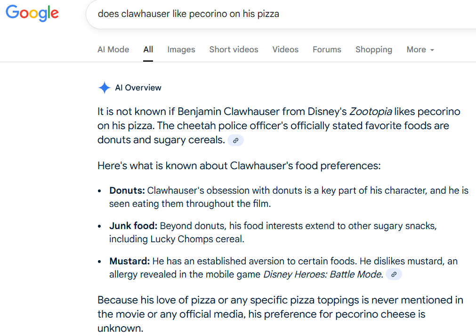This screenshot has width=476, height=336.
Task: Select the All results tab
Action: 148,49
